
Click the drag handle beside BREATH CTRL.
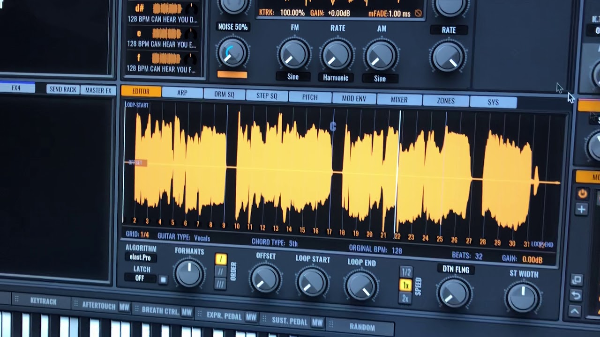click(x=136, y=308)
